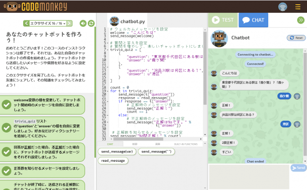Screen dimensions: 307x190
Task: Click the chat message input box
Action: [249, 177]
